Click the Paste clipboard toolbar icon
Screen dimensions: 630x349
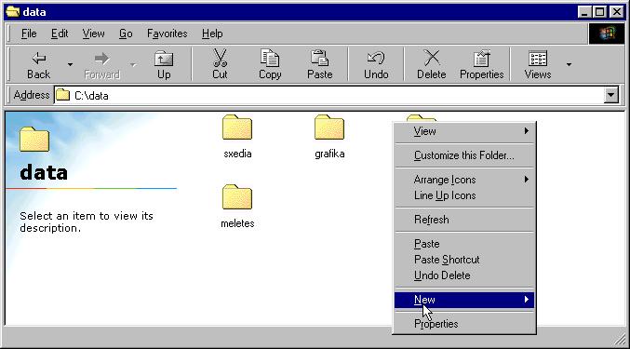pos(320,64)
